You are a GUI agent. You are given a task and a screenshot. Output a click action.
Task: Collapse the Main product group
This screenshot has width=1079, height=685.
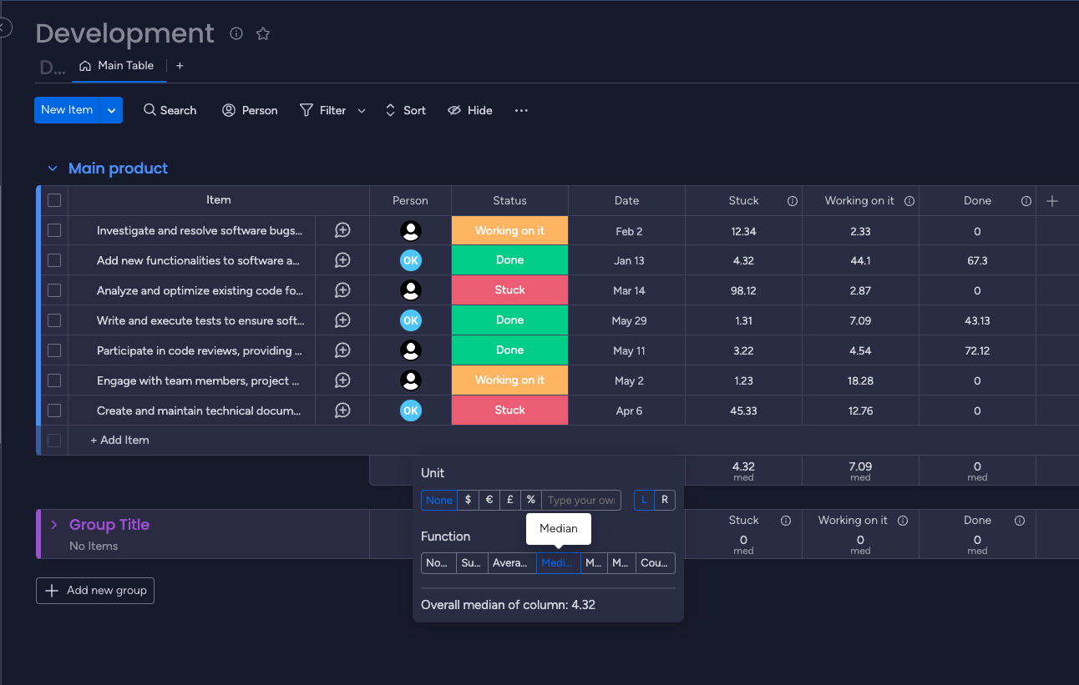point(53,169)
